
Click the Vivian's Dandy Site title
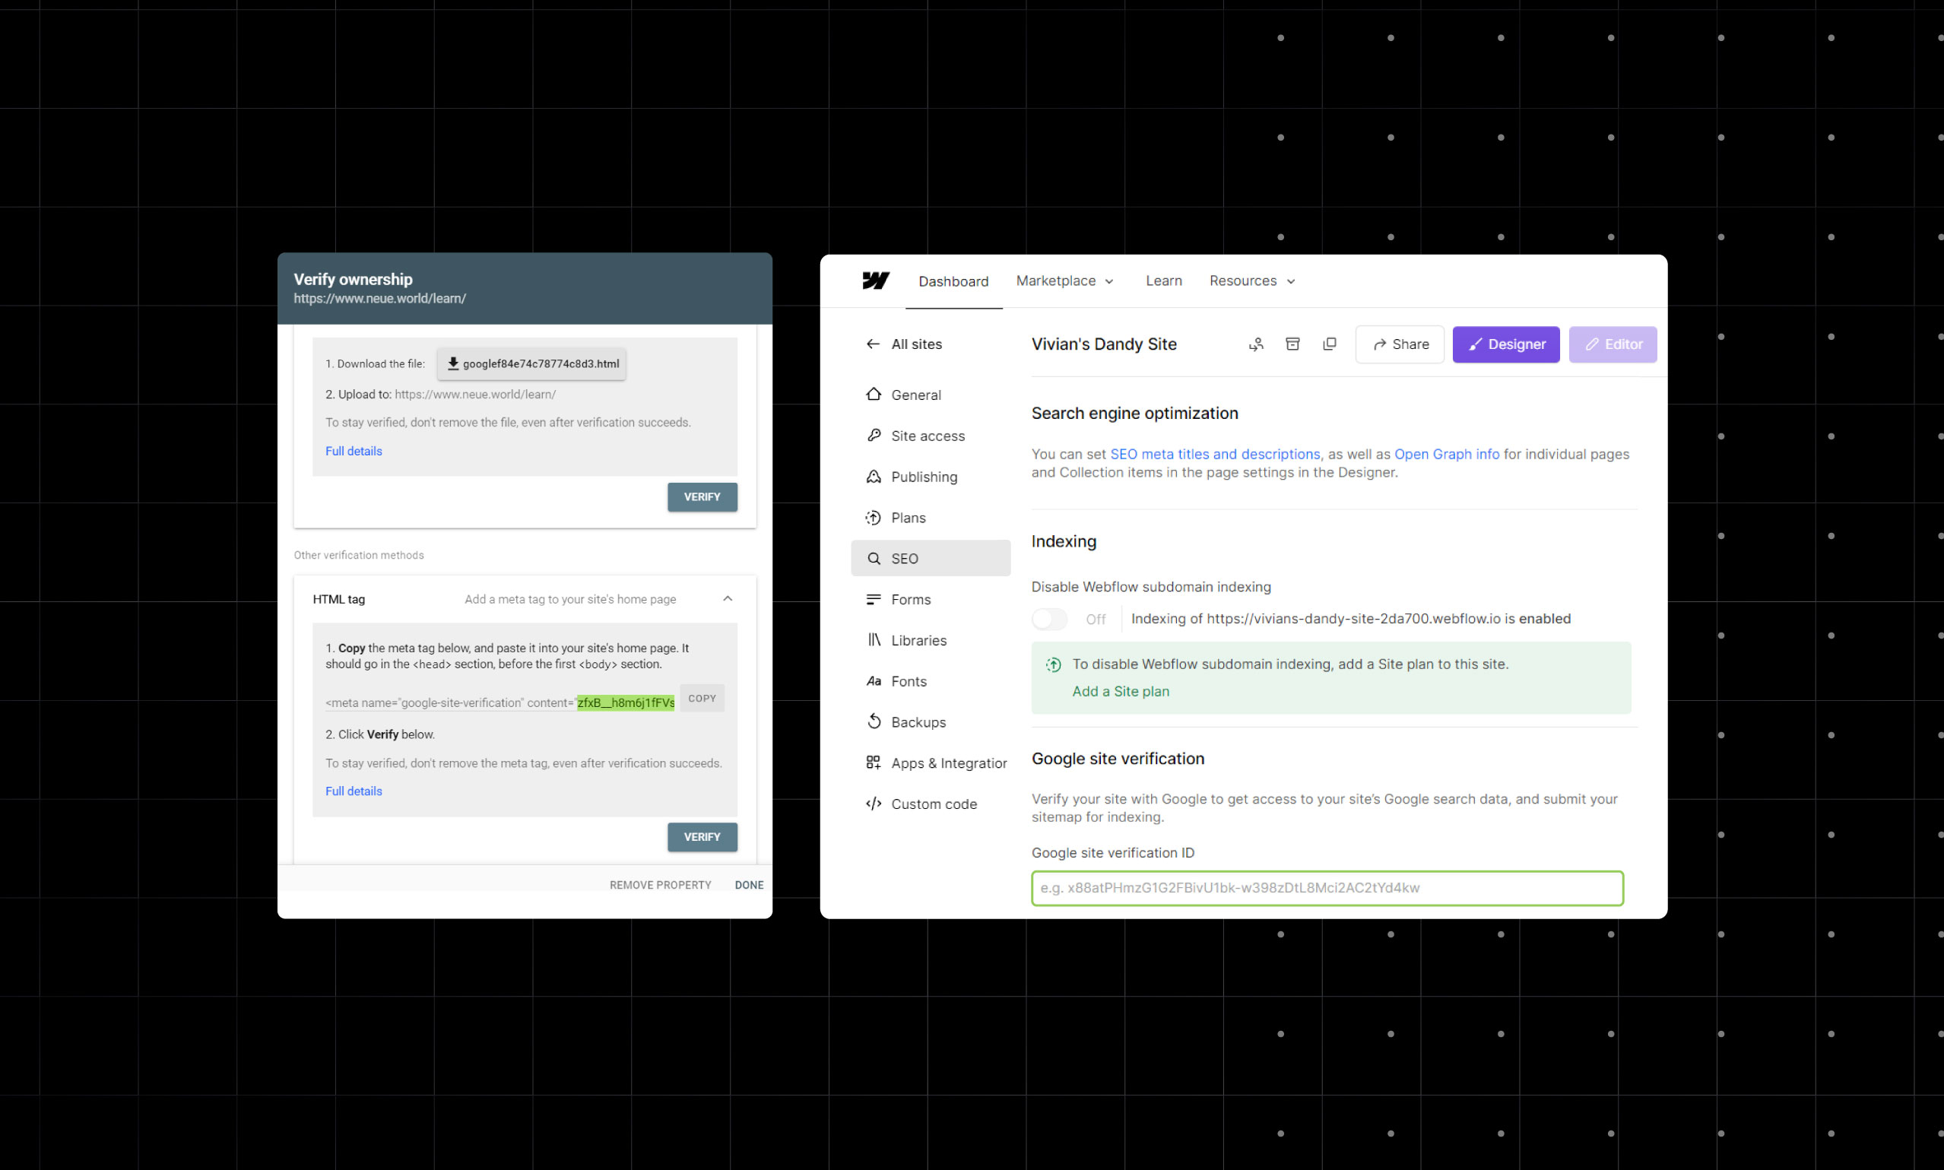tap(1104, 344)
